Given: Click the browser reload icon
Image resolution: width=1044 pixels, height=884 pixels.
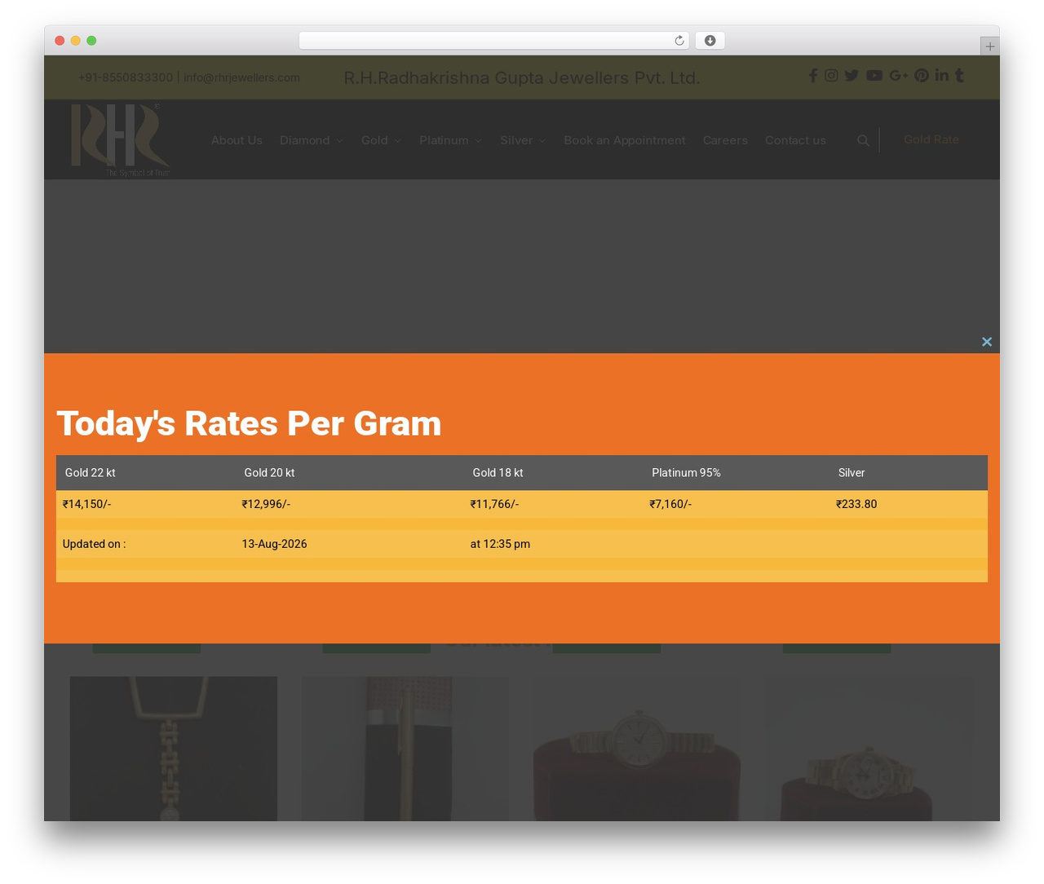Looking at the screenshot, I should [679, 41].
